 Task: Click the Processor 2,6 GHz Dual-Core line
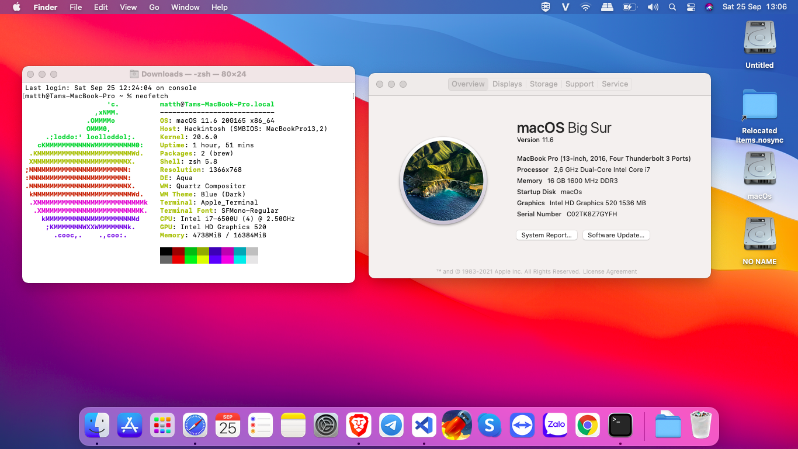coord(584,170)
